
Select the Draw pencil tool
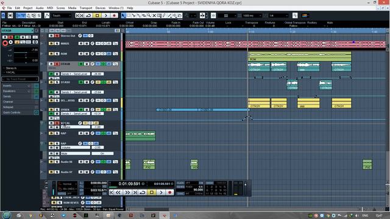[x=164, y=15]
